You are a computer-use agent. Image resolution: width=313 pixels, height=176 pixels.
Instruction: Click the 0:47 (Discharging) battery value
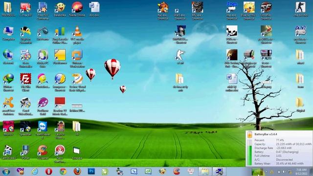(287, 152)
